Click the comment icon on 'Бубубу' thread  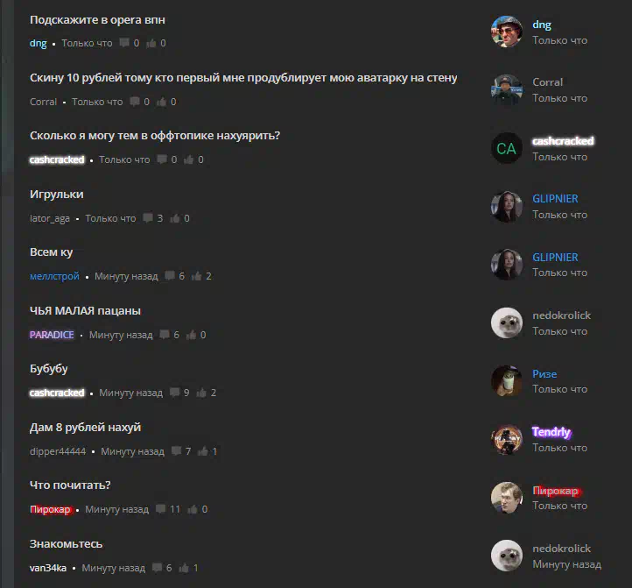coord(174,393)
